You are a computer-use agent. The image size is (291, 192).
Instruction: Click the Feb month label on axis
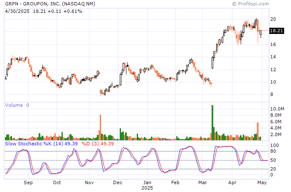[175, 182]
